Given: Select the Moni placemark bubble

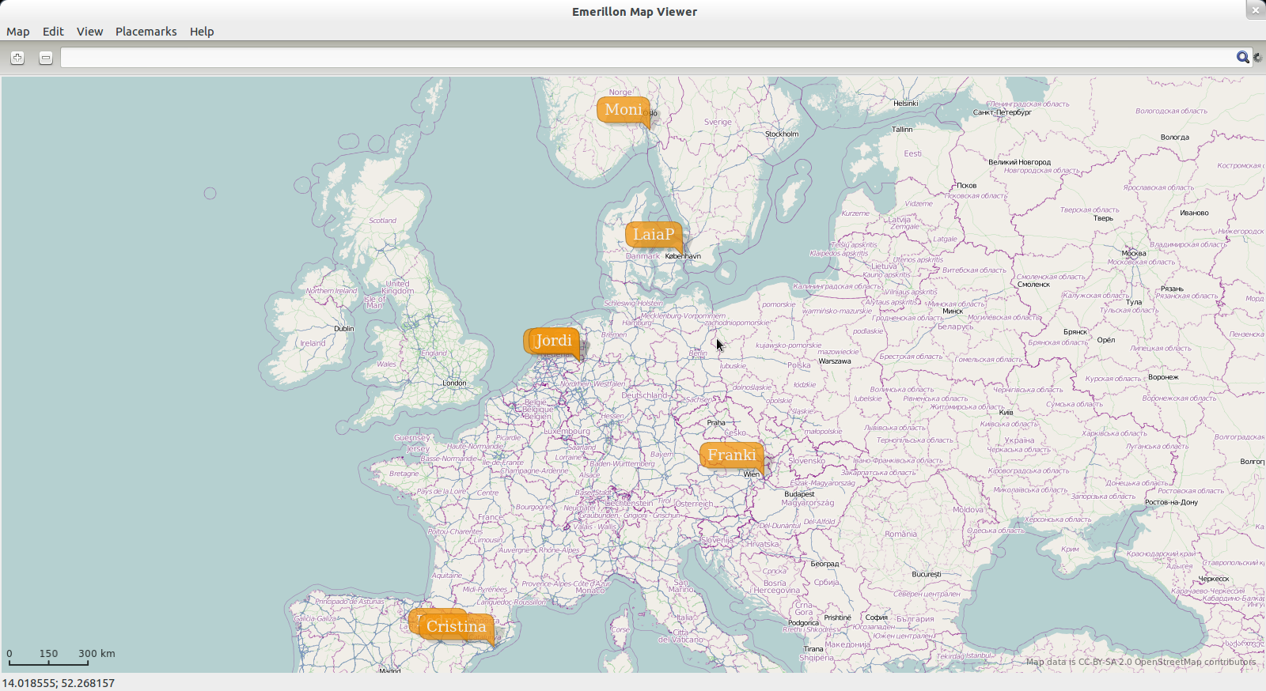Looking at the screenshot, I should [623, 110].
